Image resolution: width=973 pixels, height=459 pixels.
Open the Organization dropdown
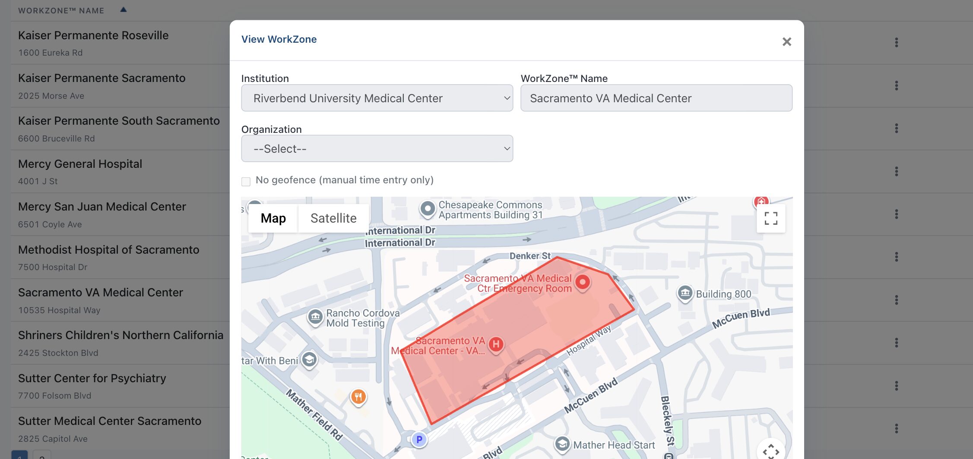(x=377, y=148)
